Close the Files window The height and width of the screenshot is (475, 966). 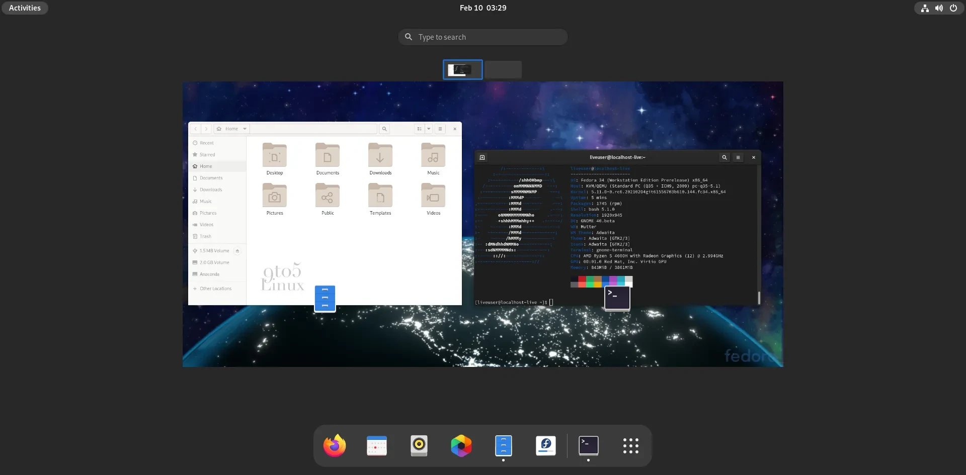click(x=455, y=129)
